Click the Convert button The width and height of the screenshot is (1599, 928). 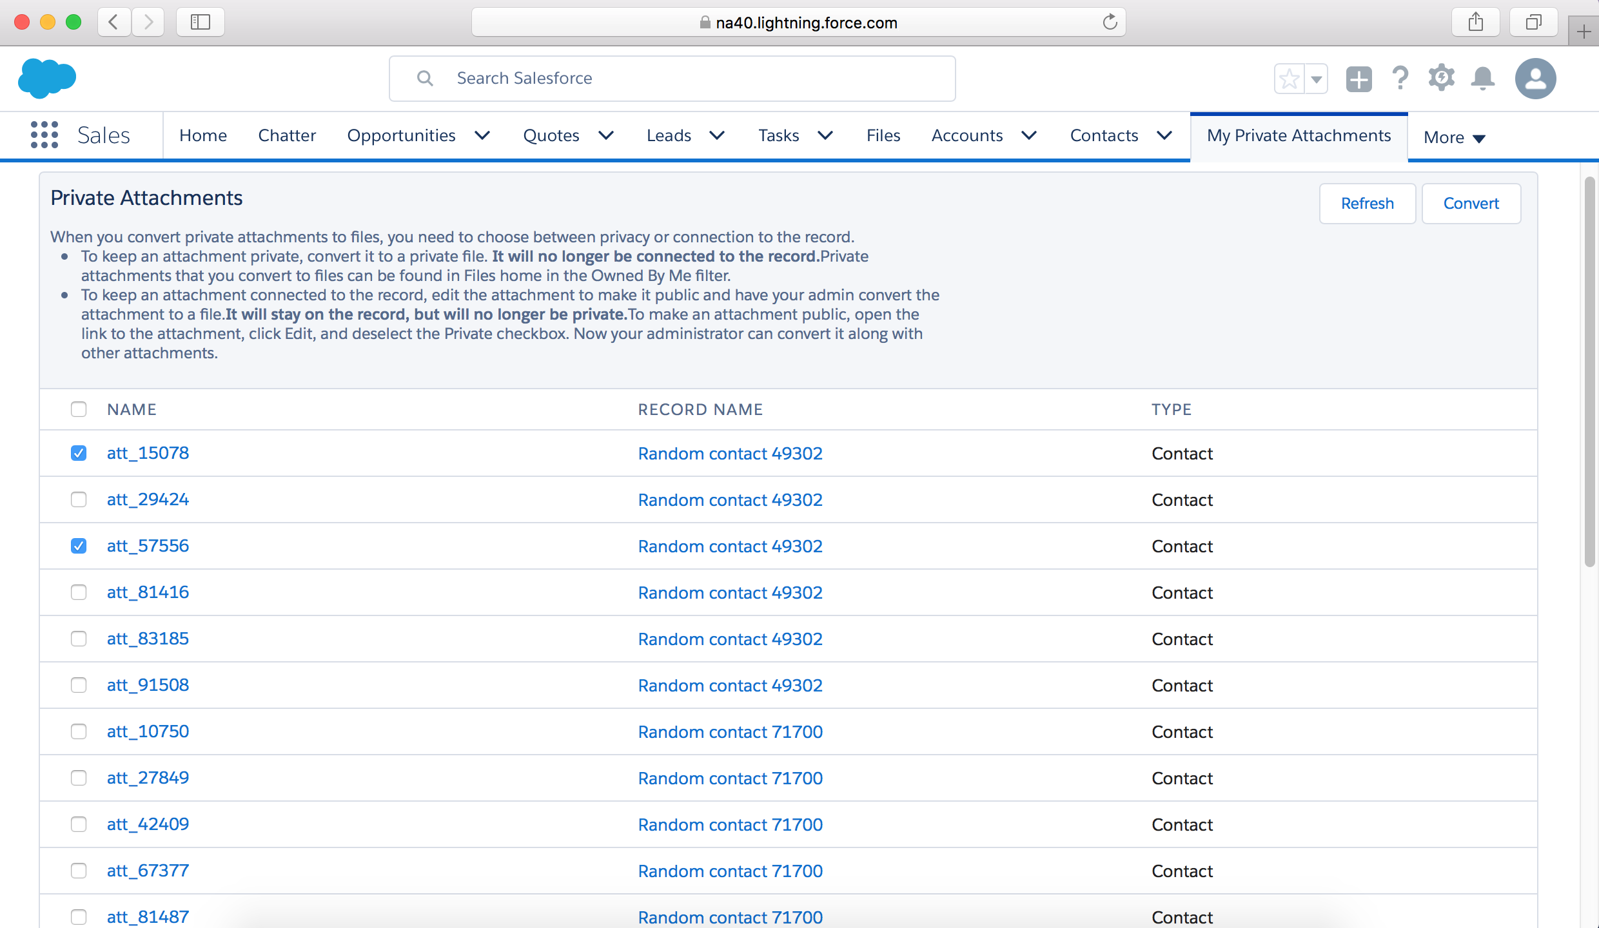point(1472,203)
